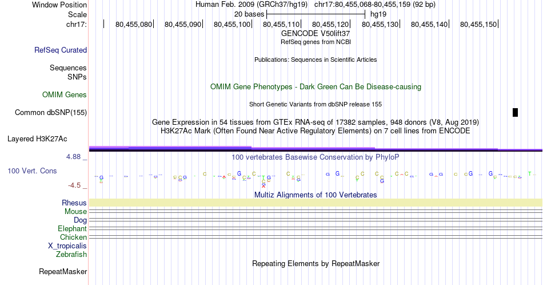Click the X_tropicalis species label

[67, 246]
